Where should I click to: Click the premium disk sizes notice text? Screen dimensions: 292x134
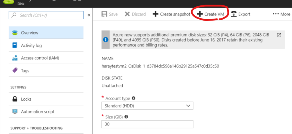(191, 40)
